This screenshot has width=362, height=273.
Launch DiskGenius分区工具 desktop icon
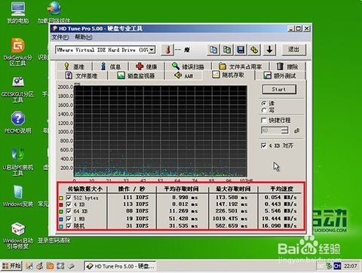(x=18, y=51)
